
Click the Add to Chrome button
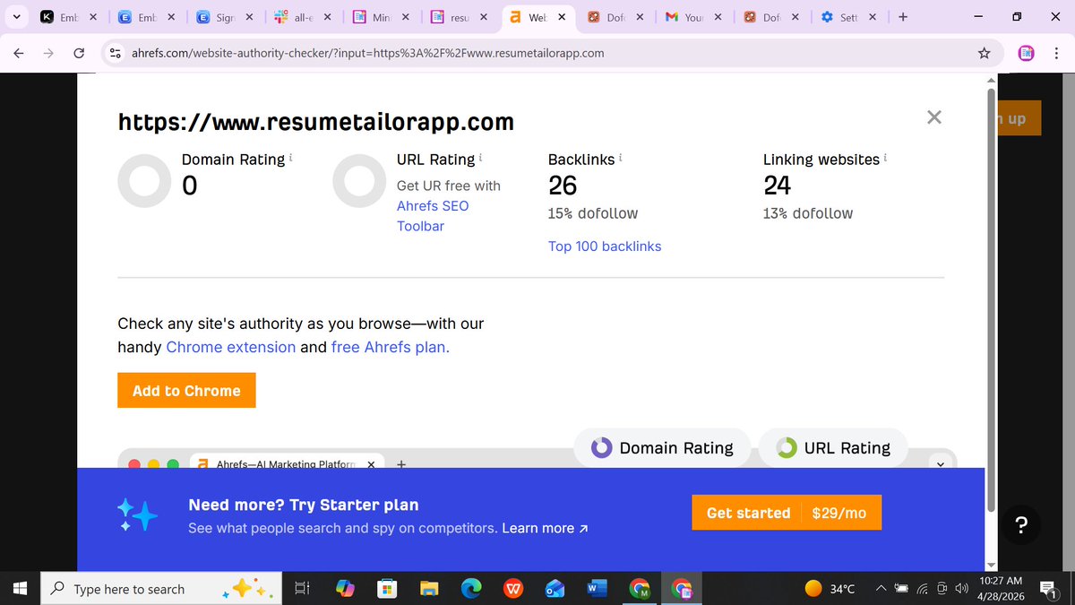tap(186, 391)
